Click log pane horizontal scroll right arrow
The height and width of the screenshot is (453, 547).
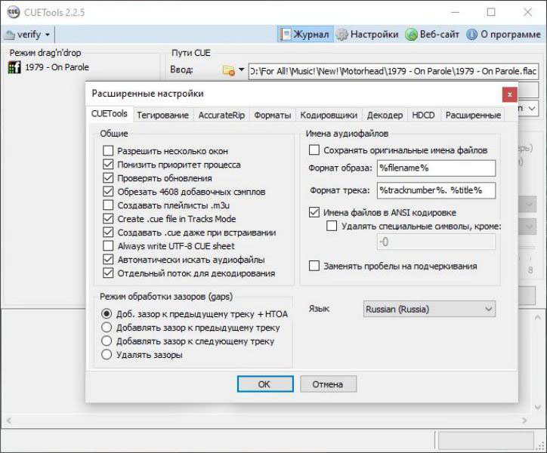pyautogui.click(x=524, y=421)
